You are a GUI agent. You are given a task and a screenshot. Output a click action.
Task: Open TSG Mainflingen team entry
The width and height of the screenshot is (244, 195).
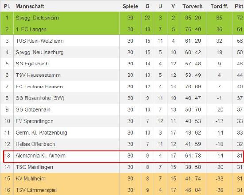35,167
